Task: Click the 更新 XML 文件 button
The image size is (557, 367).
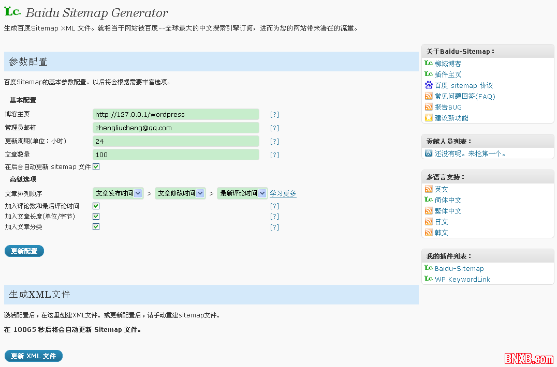Action: tap(34, 356)
